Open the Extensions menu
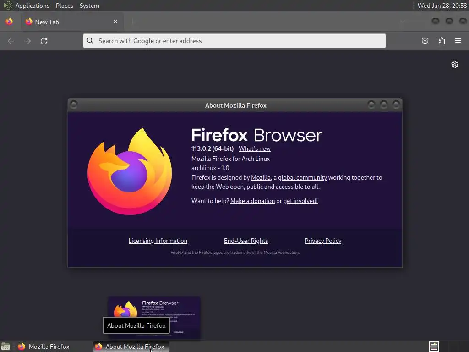Viewport: 469px width, 352px height. (x=442, y=41)
